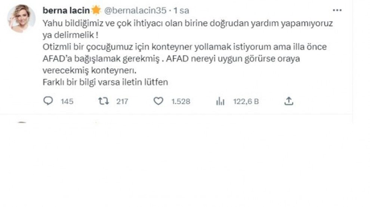Click the like count 1.528
The width and height of the screenshot is (370, 207).
point(181,101)
